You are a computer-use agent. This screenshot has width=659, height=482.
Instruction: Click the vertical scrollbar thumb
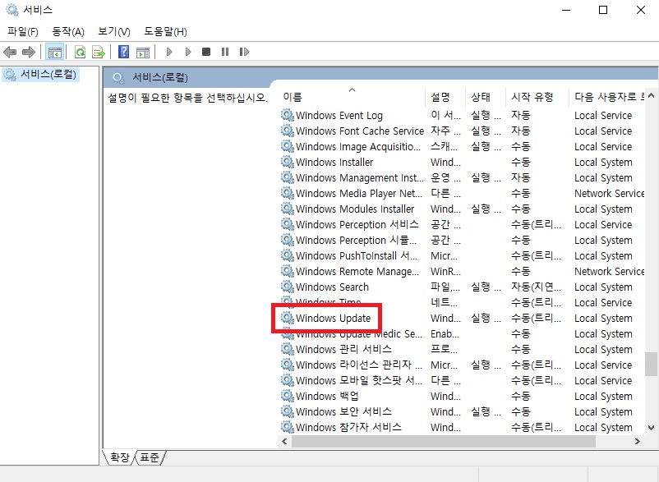651,364
